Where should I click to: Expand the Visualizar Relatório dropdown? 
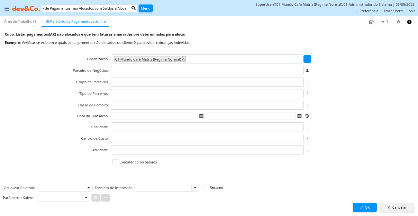point(89,188)
